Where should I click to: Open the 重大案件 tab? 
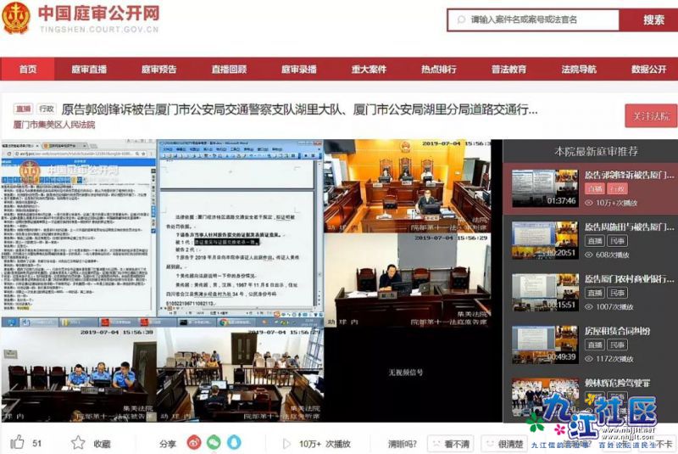(369, 70)
